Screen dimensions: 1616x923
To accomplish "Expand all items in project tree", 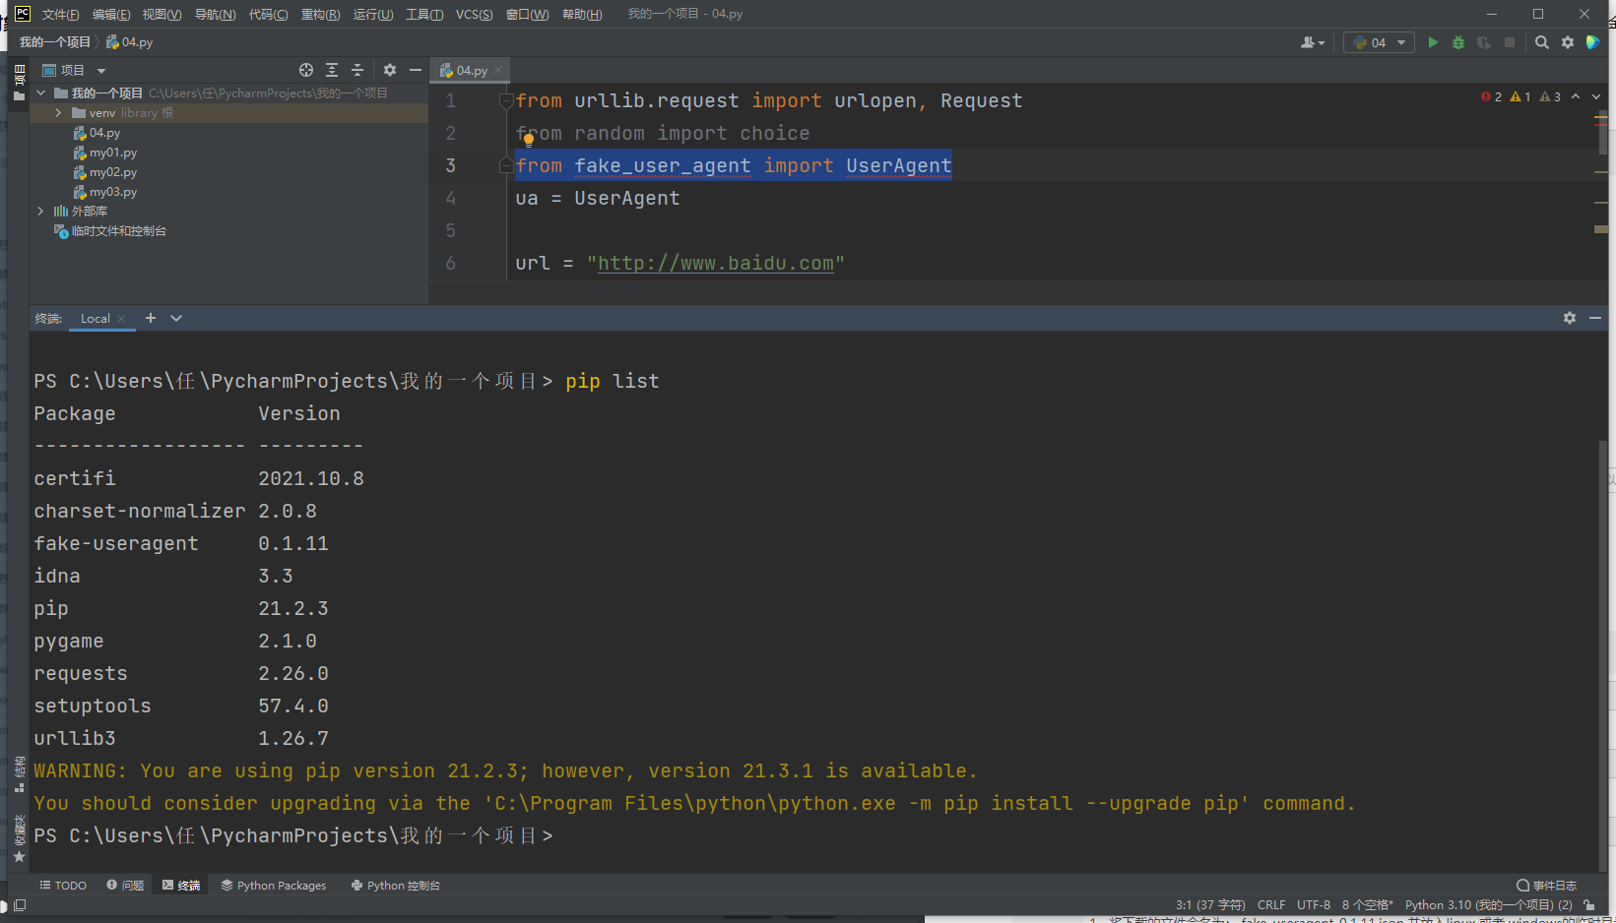I will point(332,70).
